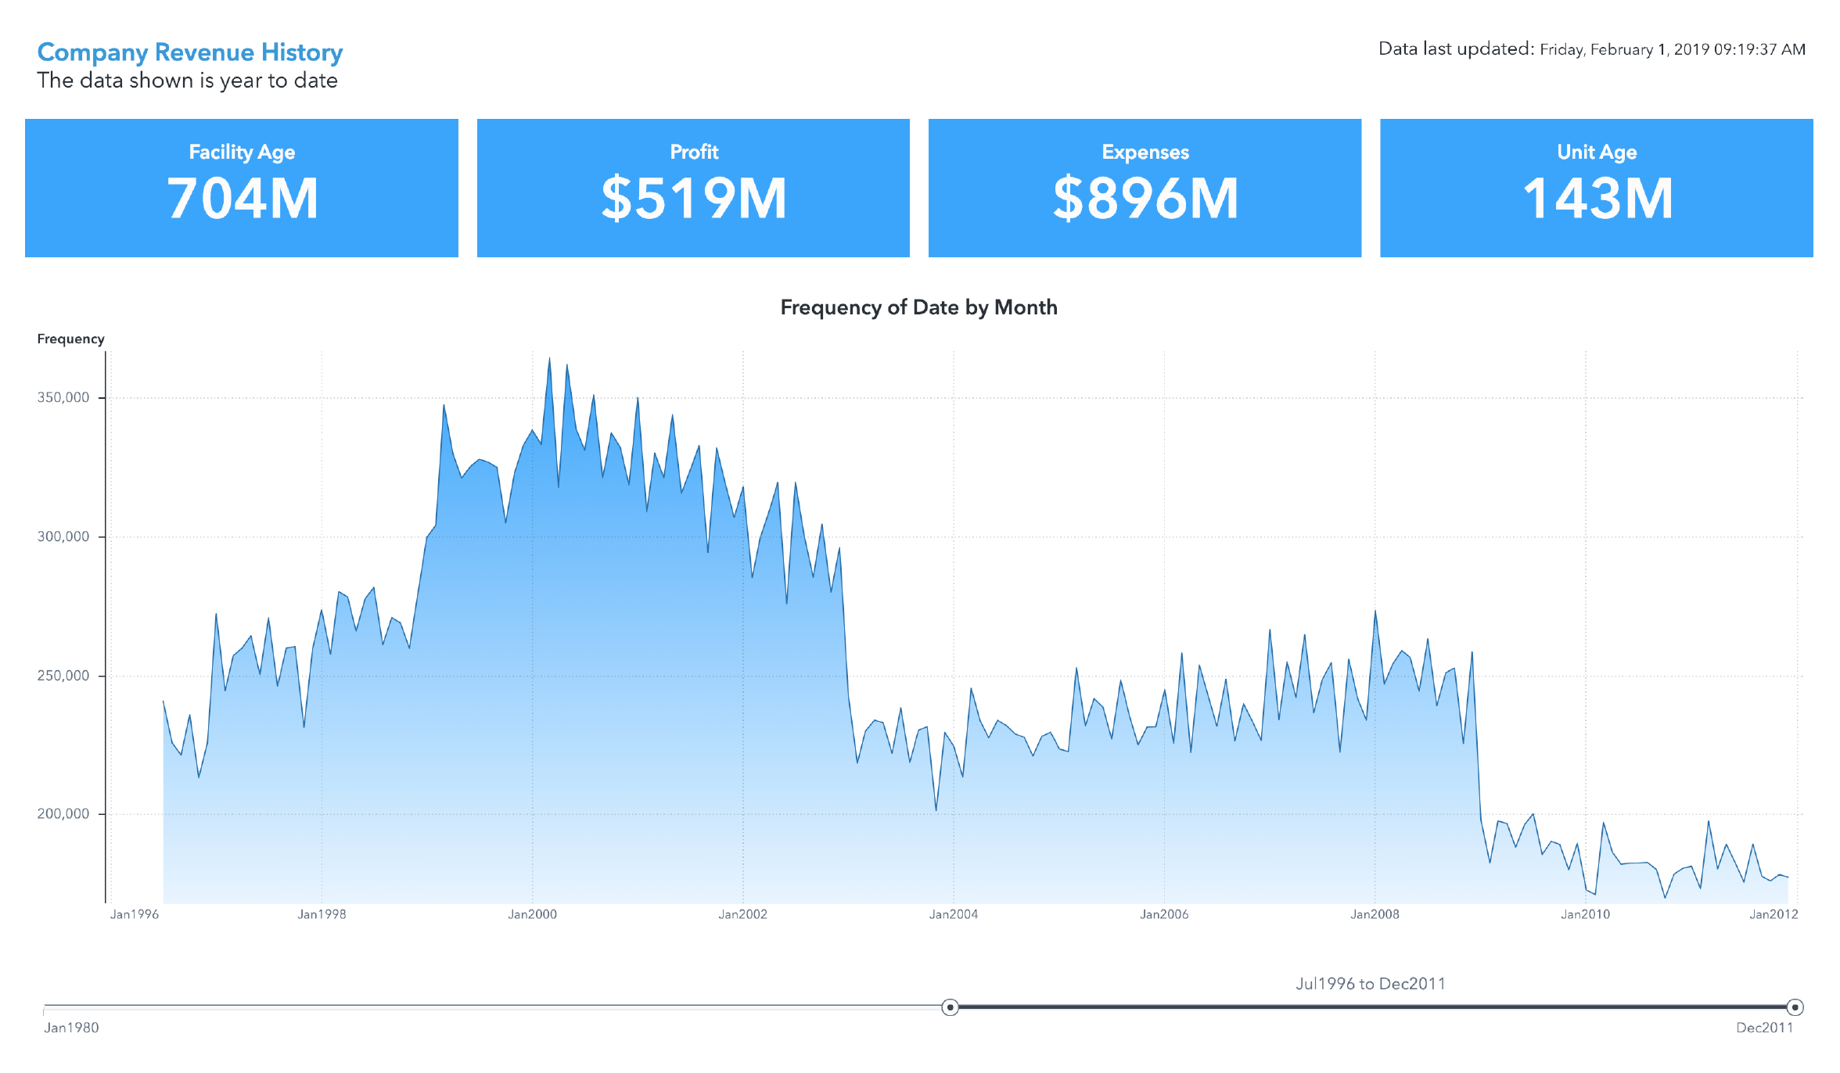Click the Unit Age 143M tile
The image size is (1840, 1073).
pyautogui.click(x=1597, y=188)
